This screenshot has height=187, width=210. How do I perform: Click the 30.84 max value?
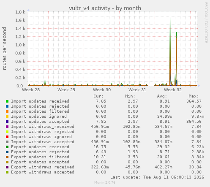pyautogui.click(x=195, y=167)
